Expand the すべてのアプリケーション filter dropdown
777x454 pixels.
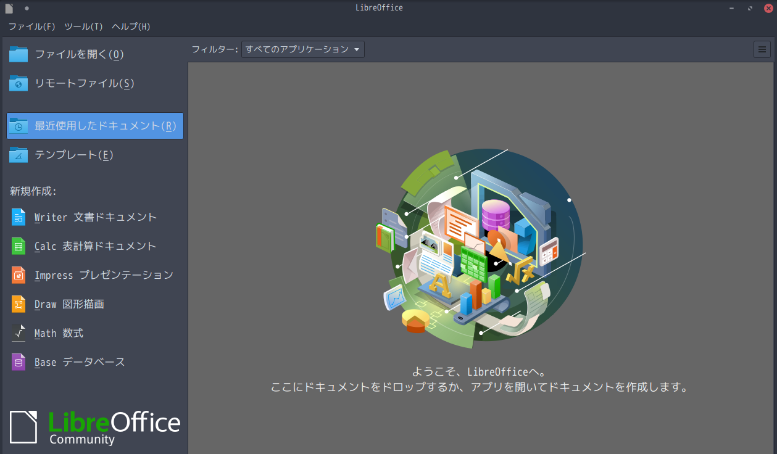(x=302, y=49)
